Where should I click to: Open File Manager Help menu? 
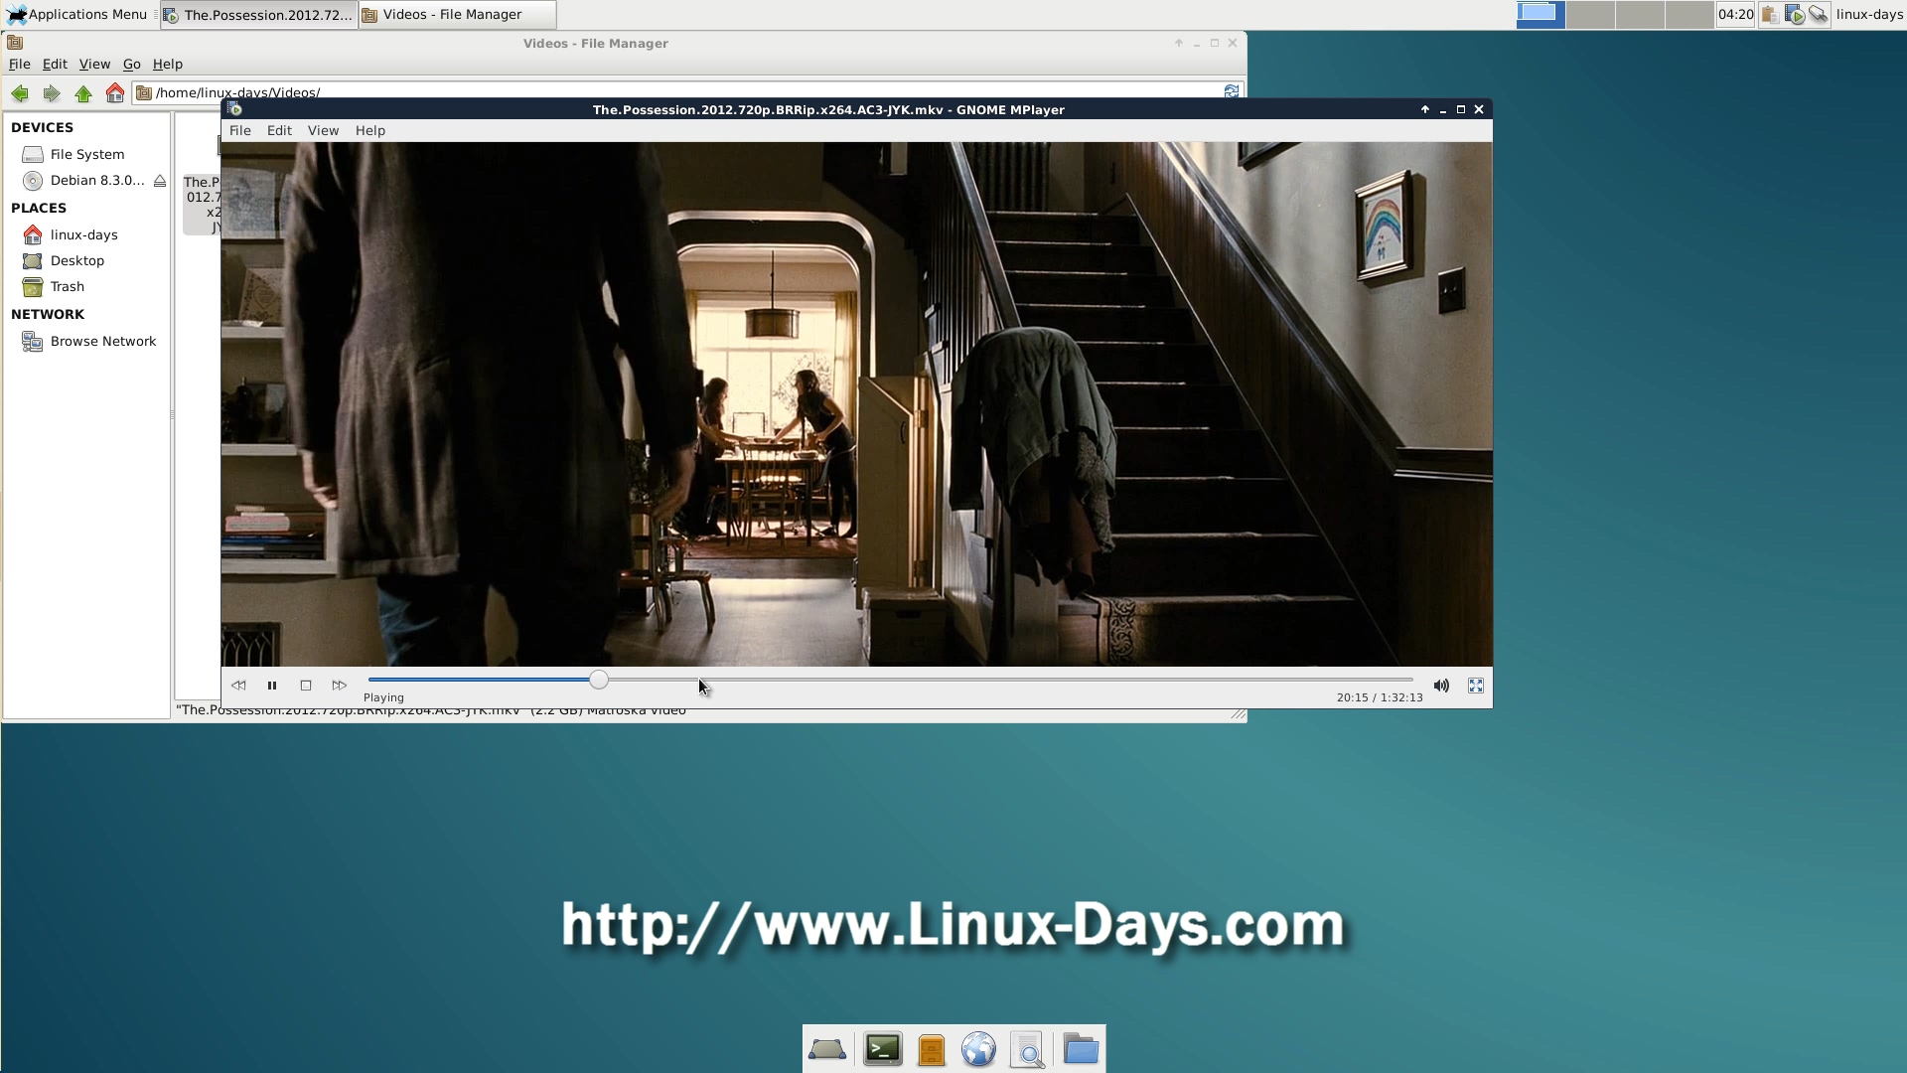(168, 64)
